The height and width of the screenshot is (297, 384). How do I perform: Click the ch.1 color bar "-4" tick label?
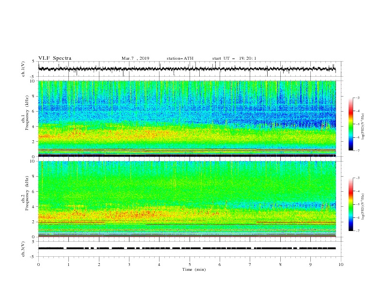(x=358, y=111)
